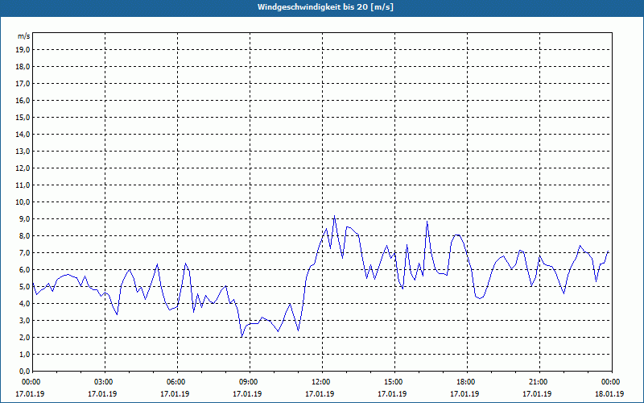The image size is (644, 403).
Task: Click the "09:00" time label
Action: pos(250,382)
